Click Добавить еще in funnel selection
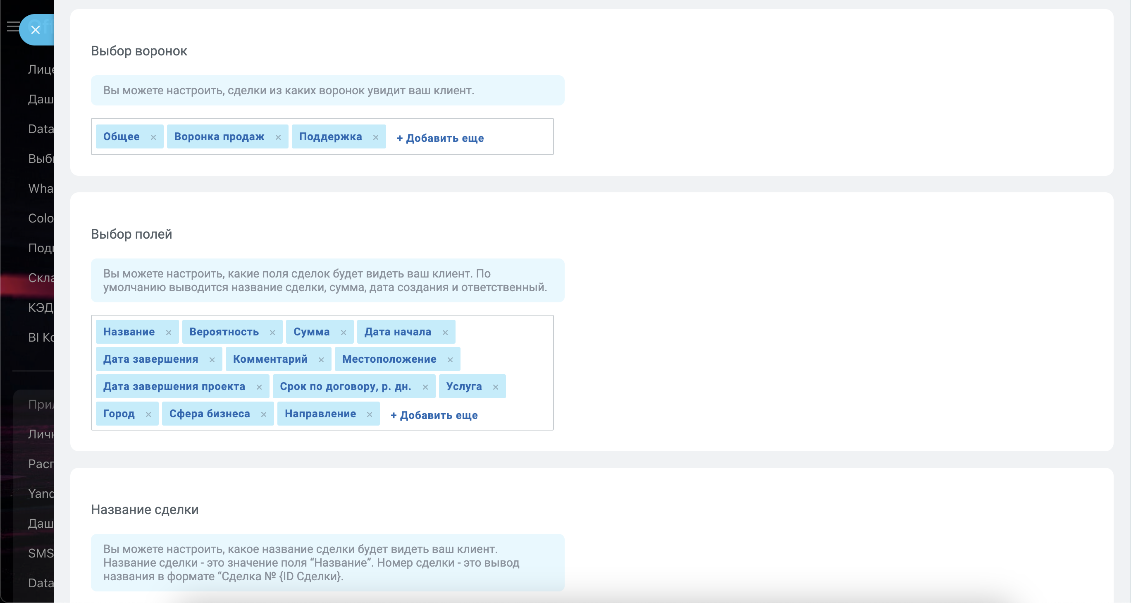This screenshot has width=1131, height=603. point(440,139)
